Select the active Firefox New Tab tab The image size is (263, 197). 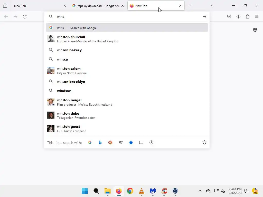(x=156, y=6)
